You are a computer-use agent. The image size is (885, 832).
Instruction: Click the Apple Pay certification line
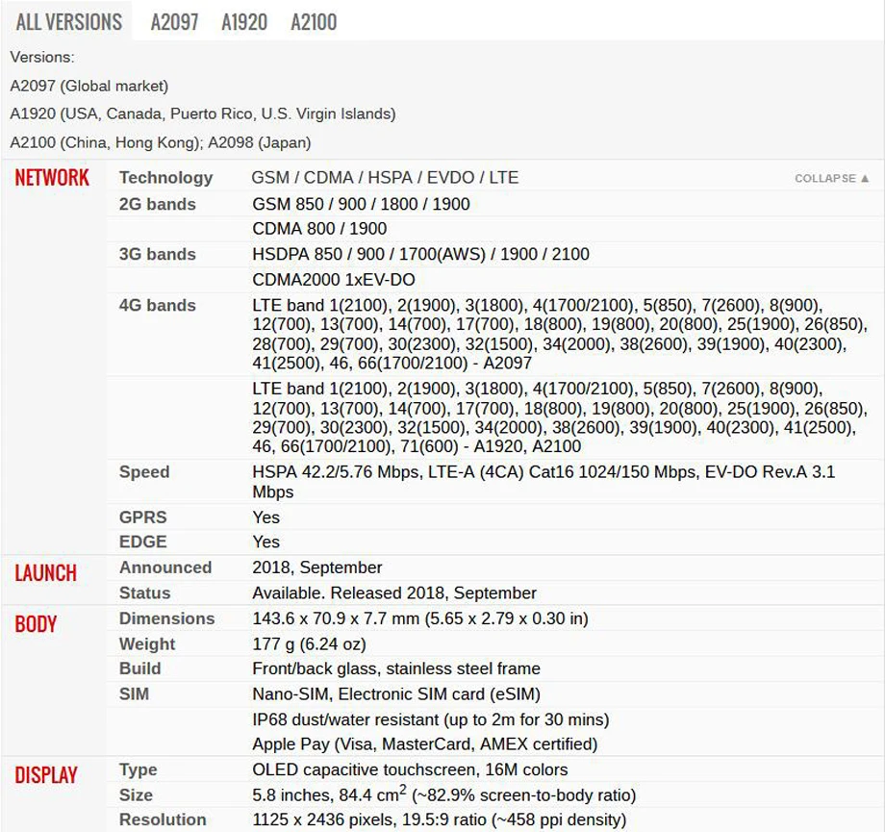[424, 744]
